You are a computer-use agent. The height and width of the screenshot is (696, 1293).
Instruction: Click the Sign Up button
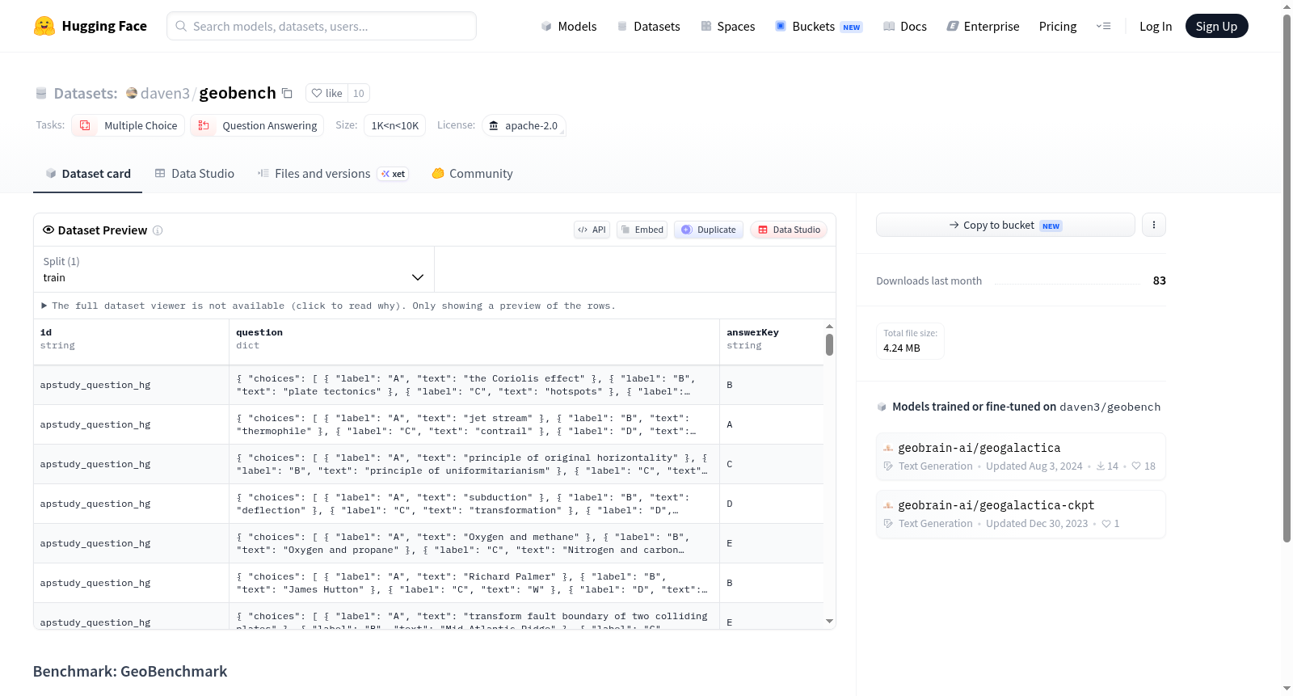coord(1216,26)
